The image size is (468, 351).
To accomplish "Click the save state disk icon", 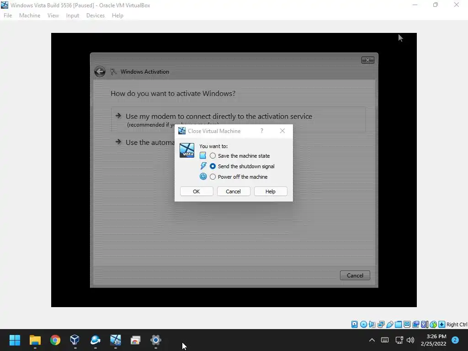I will tap(203, 155).
